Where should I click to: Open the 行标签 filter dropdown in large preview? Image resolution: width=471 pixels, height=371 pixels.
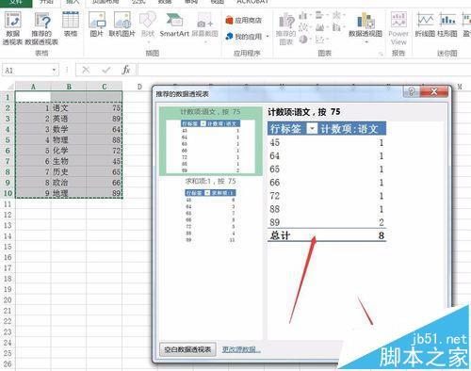pyautogui.click(x=312, y=129)
